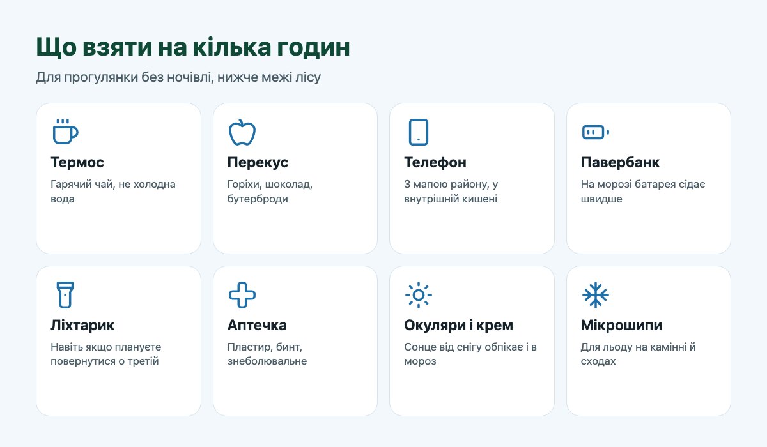Image resolution: width=767 pixels, height=447 pixels.
Task: Click the coffee cup icon above Термос
Action: tap(65, 132)
